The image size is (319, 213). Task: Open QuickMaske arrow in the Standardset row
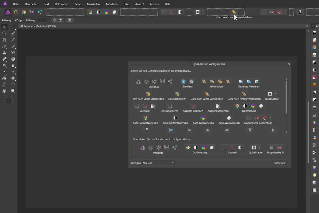pyautogui.click(x=260, y=147)
